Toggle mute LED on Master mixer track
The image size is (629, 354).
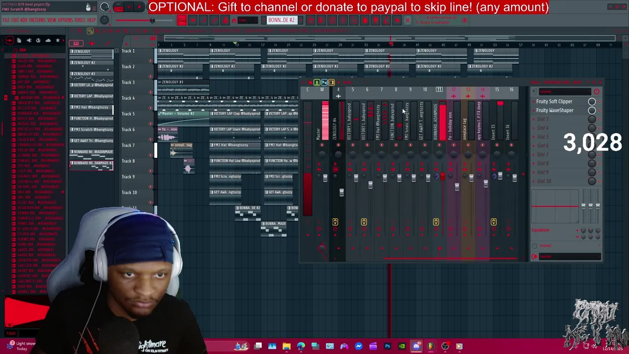(321, 146)
